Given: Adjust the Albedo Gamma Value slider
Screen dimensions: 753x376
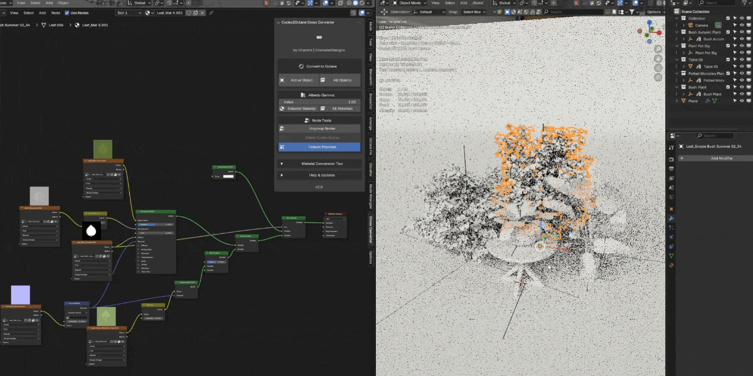Looking at the screenshot, I should (x=319, y=102).
